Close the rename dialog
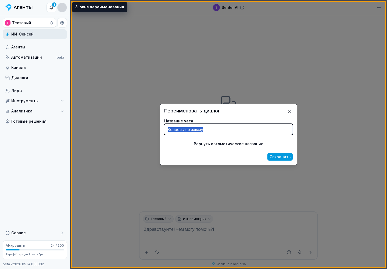This screenshot has width=387, height=269. tap(289, 112)
